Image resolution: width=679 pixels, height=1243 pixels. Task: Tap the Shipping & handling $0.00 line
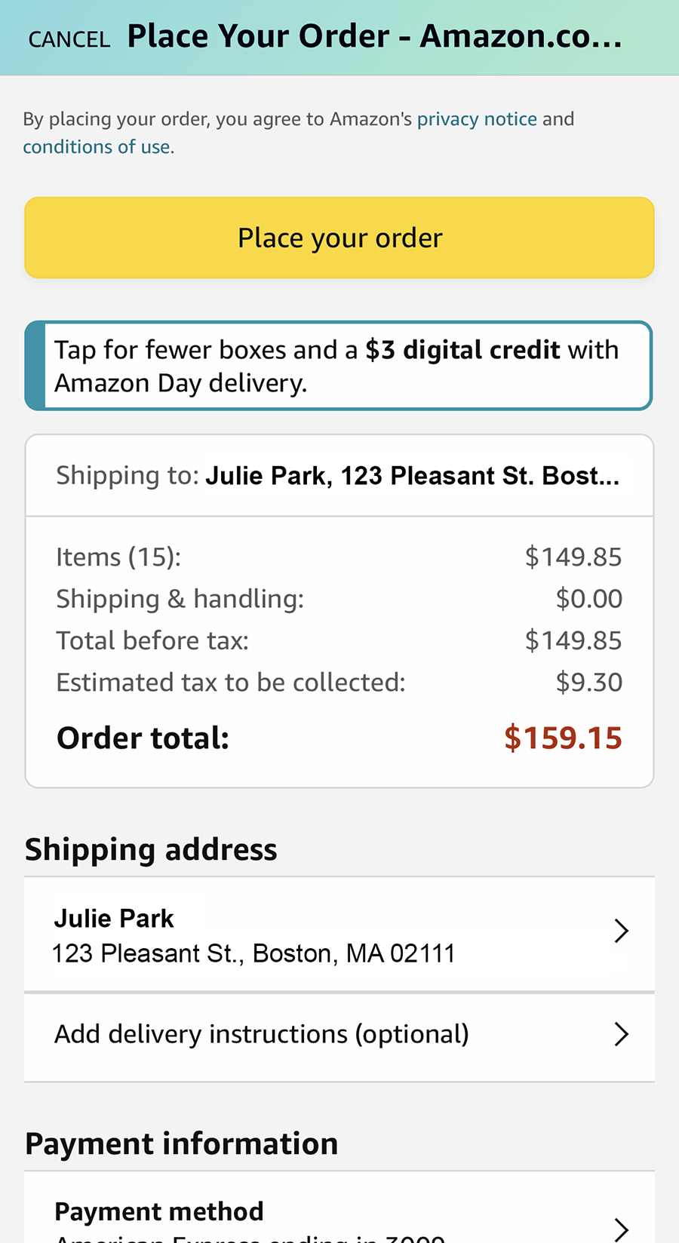pyautogui.click(x=339, y=599)
